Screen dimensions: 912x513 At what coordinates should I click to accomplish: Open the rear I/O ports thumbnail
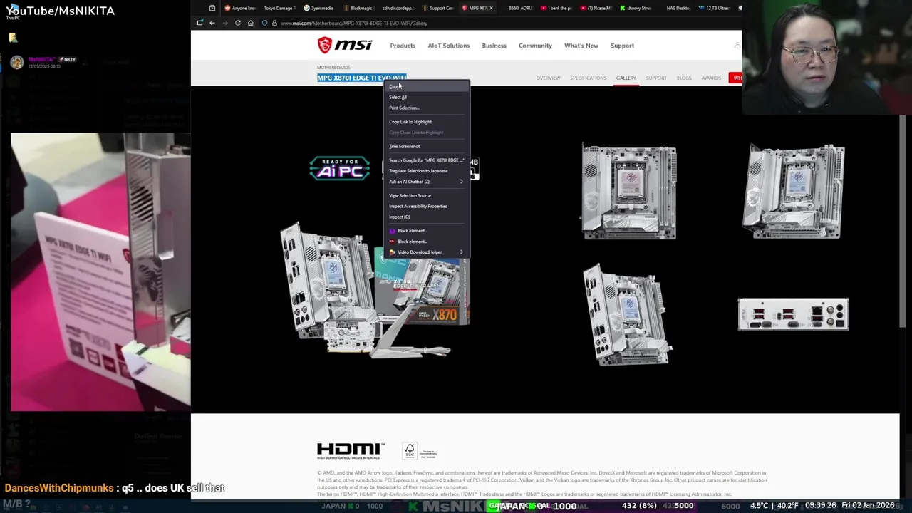(x=793, y=314)
